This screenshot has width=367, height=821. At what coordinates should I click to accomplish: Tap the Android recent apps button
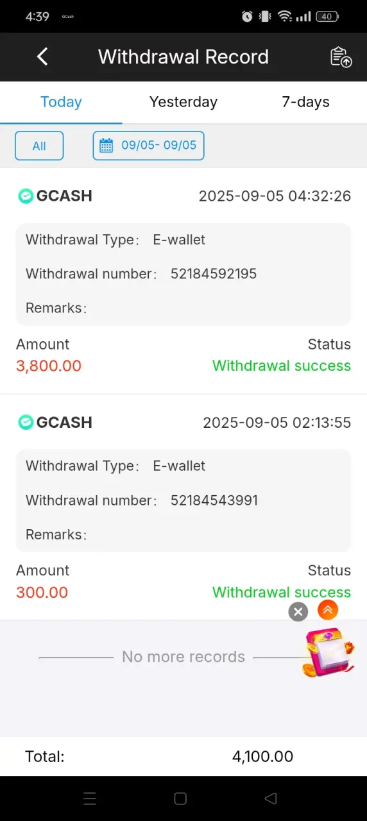coord(90,799)
